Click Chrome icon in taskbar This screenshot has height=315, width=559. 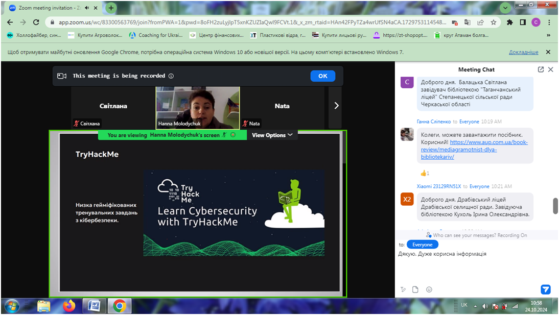(x=120, y=306)
